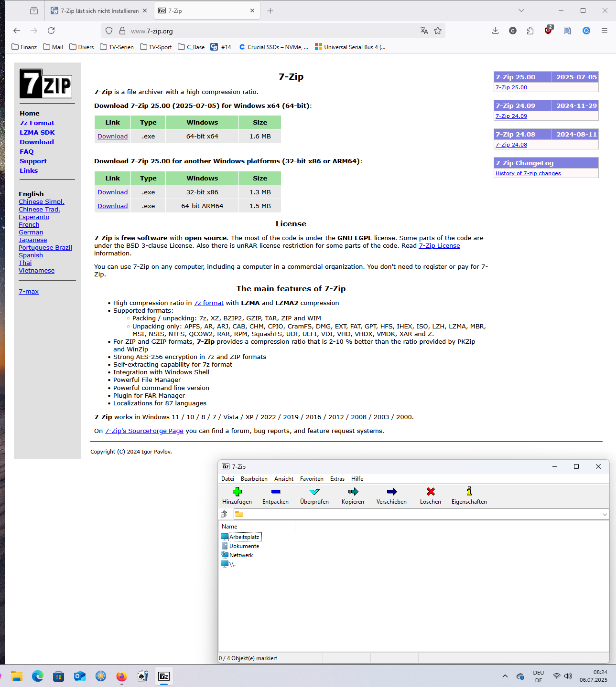Click the Überprüfen (test) checkmark icon
This screenshot has height=687, width=616.
(x=314, y=491)
